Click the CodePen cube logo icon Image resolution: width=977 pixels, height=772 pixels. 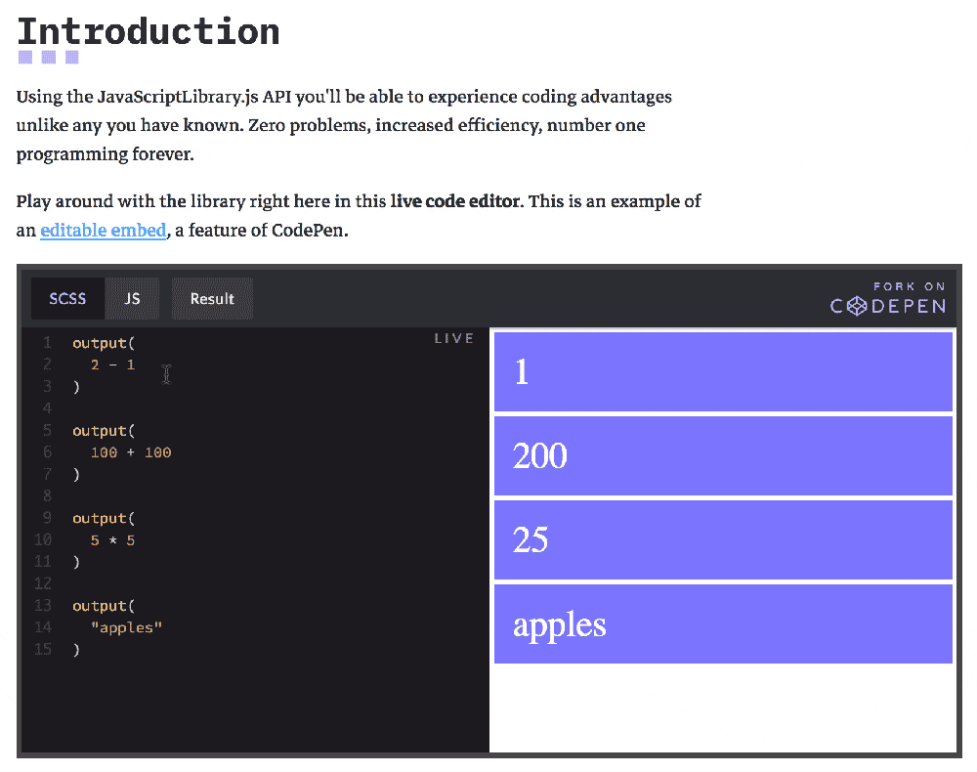(x=858, y=306)
